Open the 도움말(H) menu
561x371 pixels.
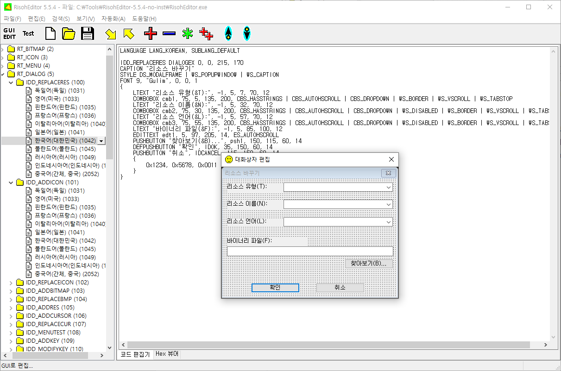click(x=144, y=19)
